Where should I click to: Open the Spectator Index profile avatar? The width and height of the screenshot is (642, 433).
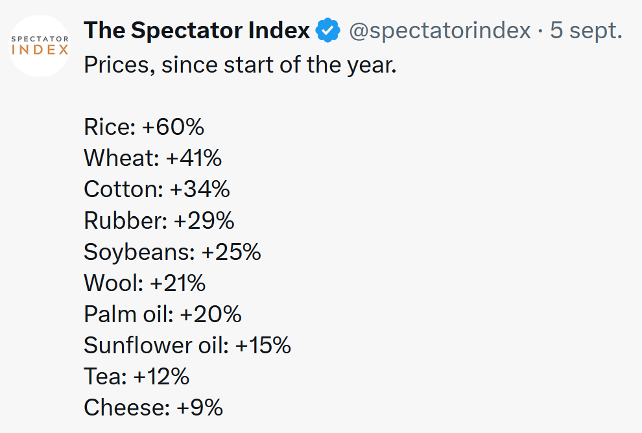click(40, 46)
